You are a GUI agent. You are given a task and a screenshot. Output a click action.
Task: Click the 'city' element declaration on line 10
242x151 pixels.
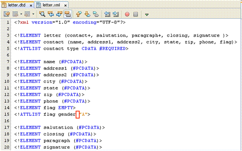coord(51,81)
